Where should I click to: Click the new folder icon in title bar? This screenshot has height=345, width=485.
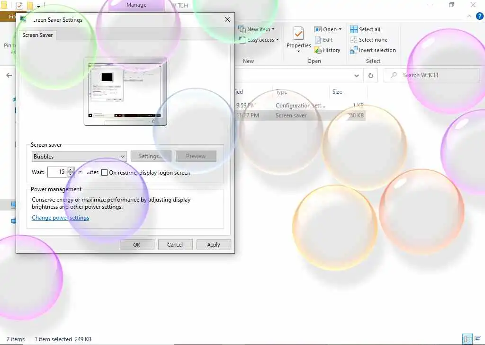click(30, 5)
